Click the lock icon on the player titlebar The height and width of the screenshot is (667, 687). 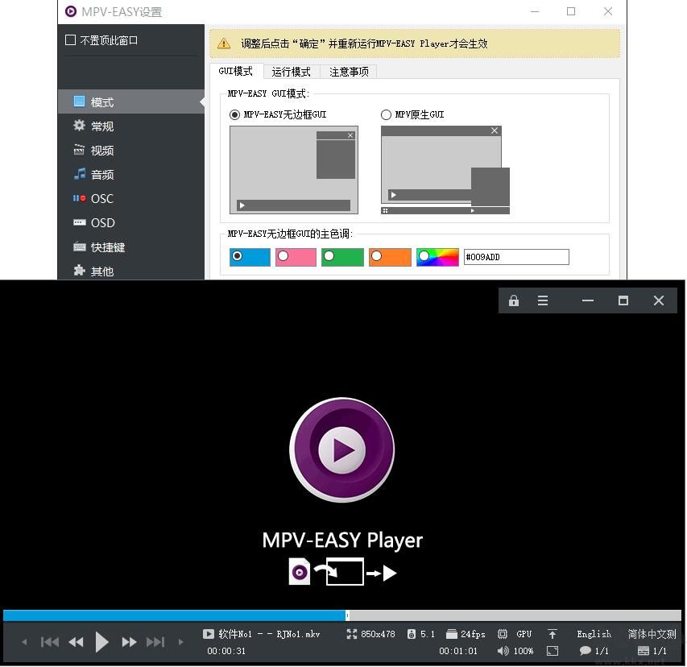[513, 300]
